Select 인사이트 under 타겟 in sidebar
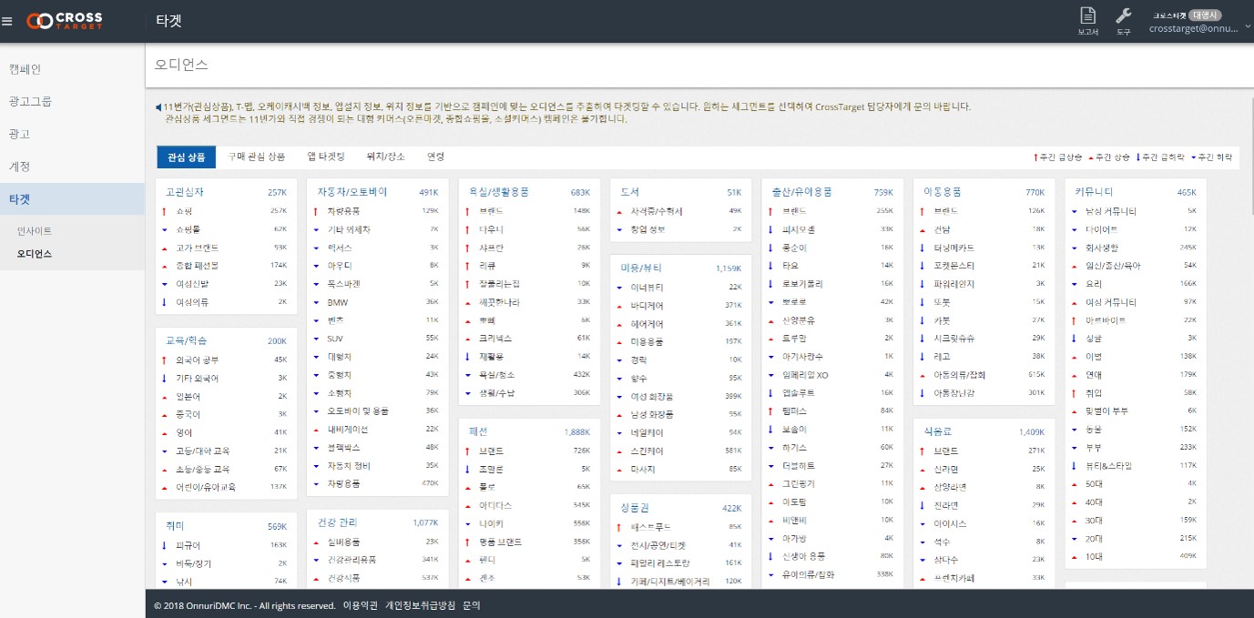This screenshot has width=1254, height=618. pyautogui.click(x=35, y=231)
